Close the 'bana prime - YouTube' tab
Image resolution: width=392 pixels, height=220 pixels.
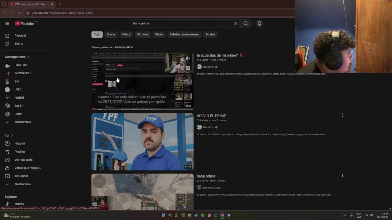[x=52, y=4]
